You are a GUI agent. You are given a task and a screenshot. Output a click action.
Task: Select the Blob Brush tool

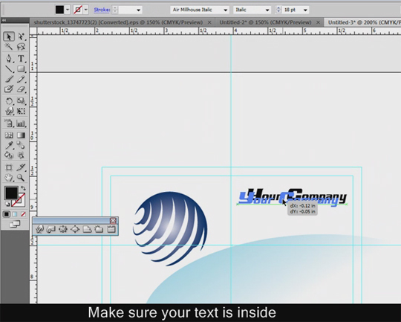pyautogui.click(x=9, y=89)
